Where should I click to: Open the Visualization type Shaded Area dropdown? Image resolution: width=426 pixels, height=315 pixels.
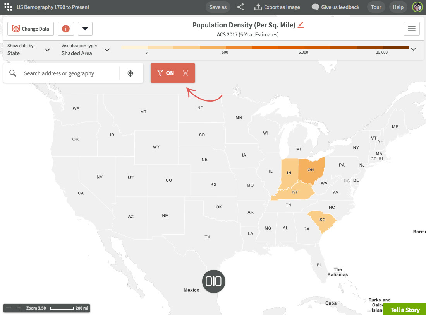(x=86, y=50)
